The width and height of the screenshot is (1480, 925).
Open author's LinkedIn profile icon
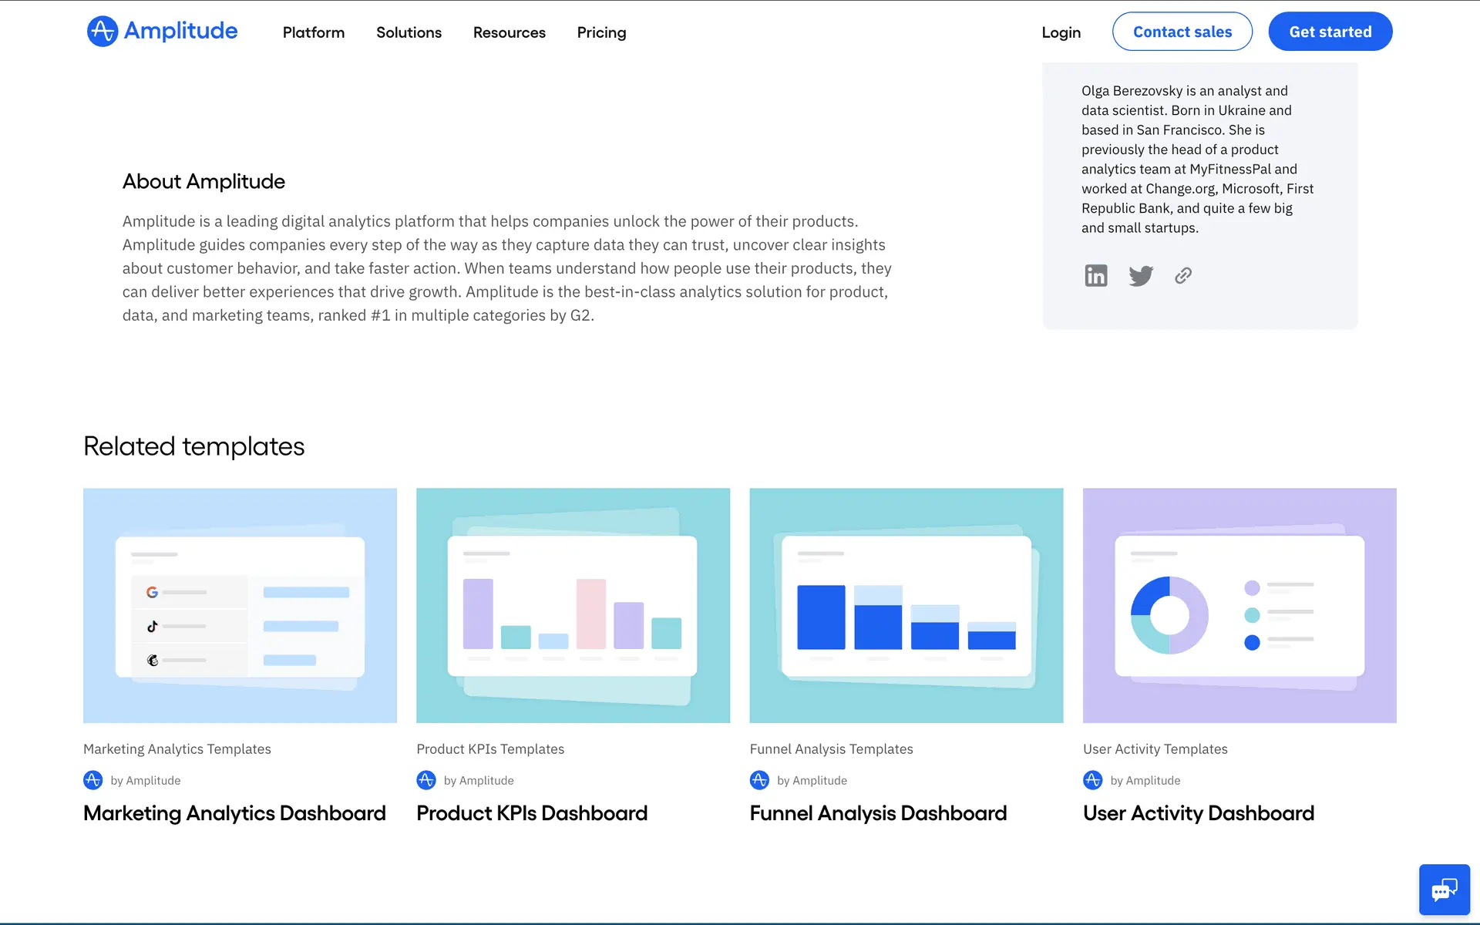1095,275
